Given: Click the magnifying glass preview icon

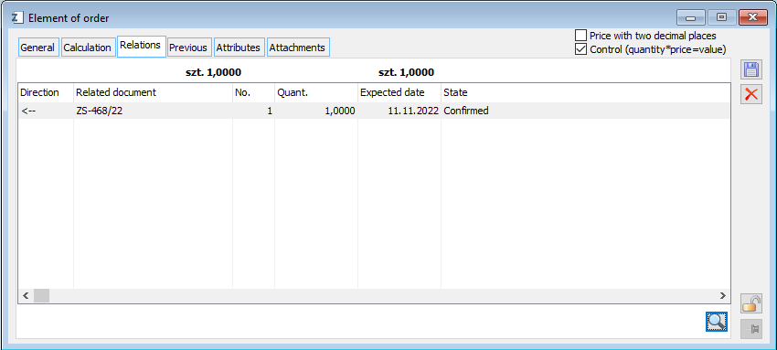Looking at the screenshot, I should point(717,322).
